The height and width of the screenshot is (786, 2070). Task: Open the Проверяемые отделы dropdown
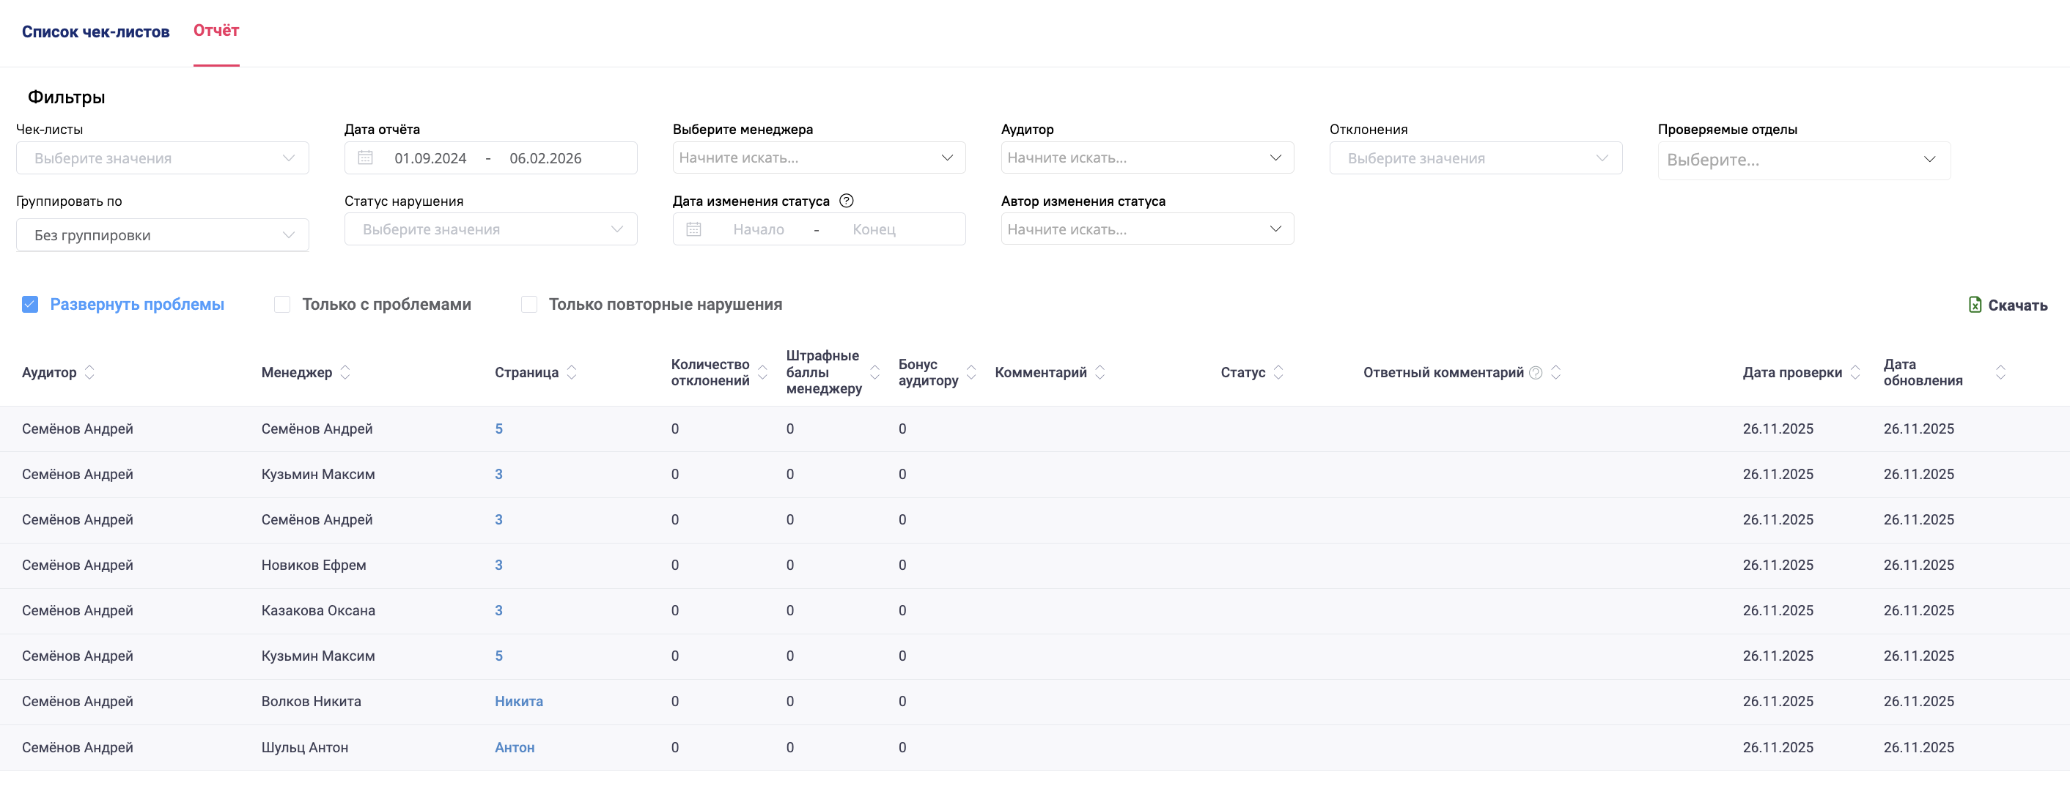click(x=1803, y=160)
